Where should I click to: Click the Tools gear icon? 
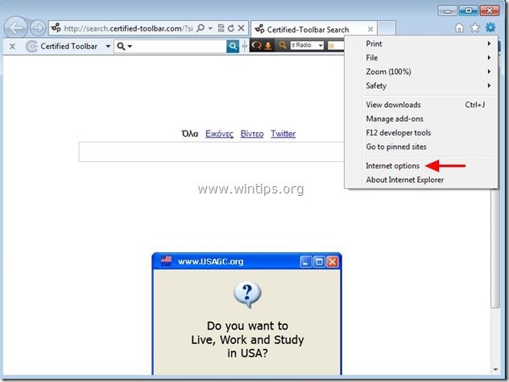[490, 27]
